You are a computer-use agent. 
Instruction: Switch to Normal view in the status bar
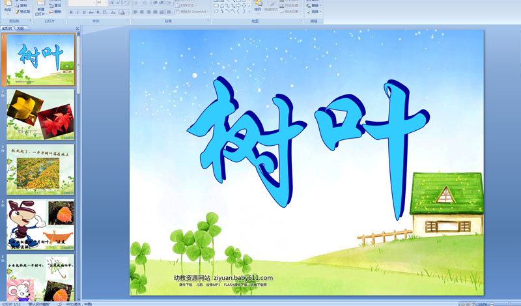coord(462,304)
